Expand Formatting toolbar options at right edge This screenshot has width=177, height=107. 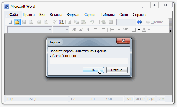(171, 30)
